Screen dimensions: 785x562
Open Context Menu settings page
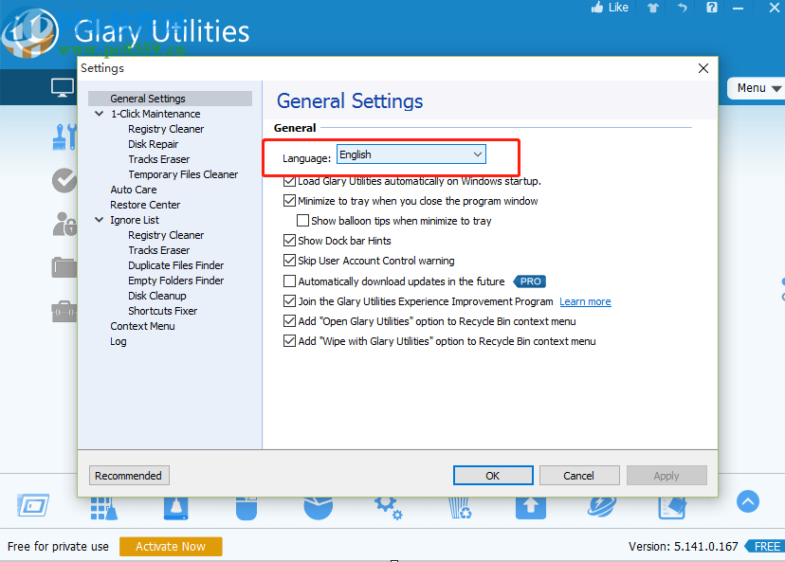tap(142, 326)
